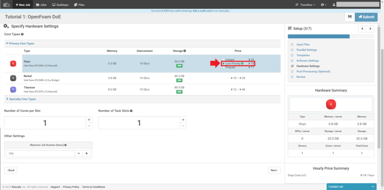This screenshot has width=384, height=190.
Task: Go to previous setup step arrow
Action: [x=362, y=29]
